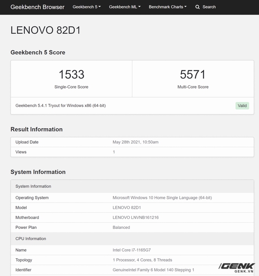This screenshot has width=259, height=276.
Task: Select the LENOVO 82D1 model value in table
Action: 127,208
